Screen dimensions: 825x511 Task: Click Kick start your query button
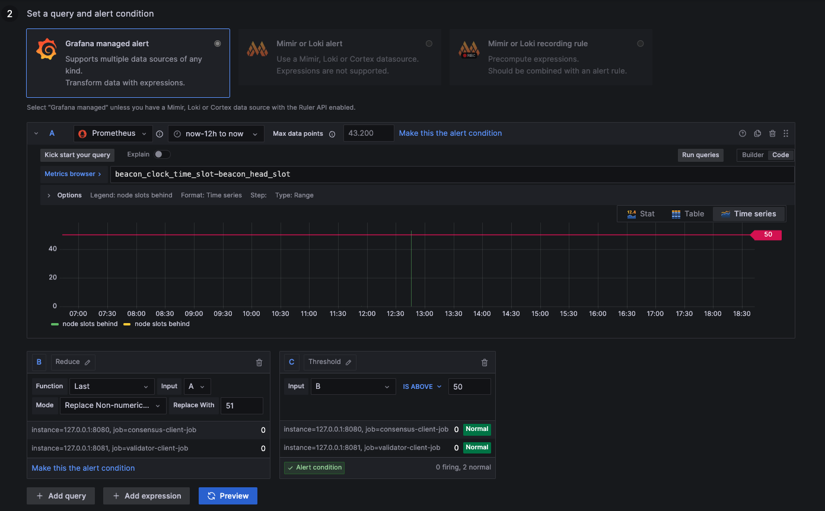[x=77, y=155]
